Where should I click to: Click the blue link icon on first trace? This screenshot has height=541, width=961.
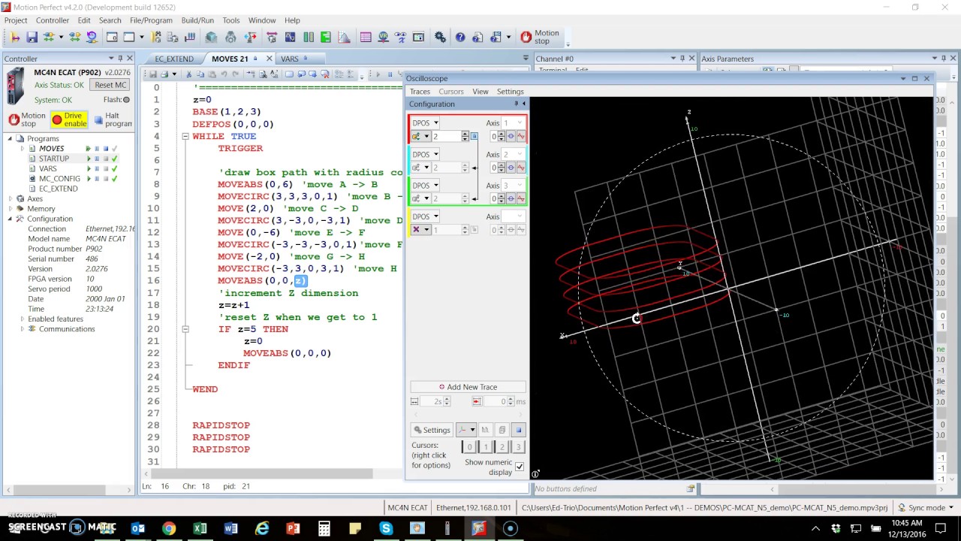pos(474,136)
